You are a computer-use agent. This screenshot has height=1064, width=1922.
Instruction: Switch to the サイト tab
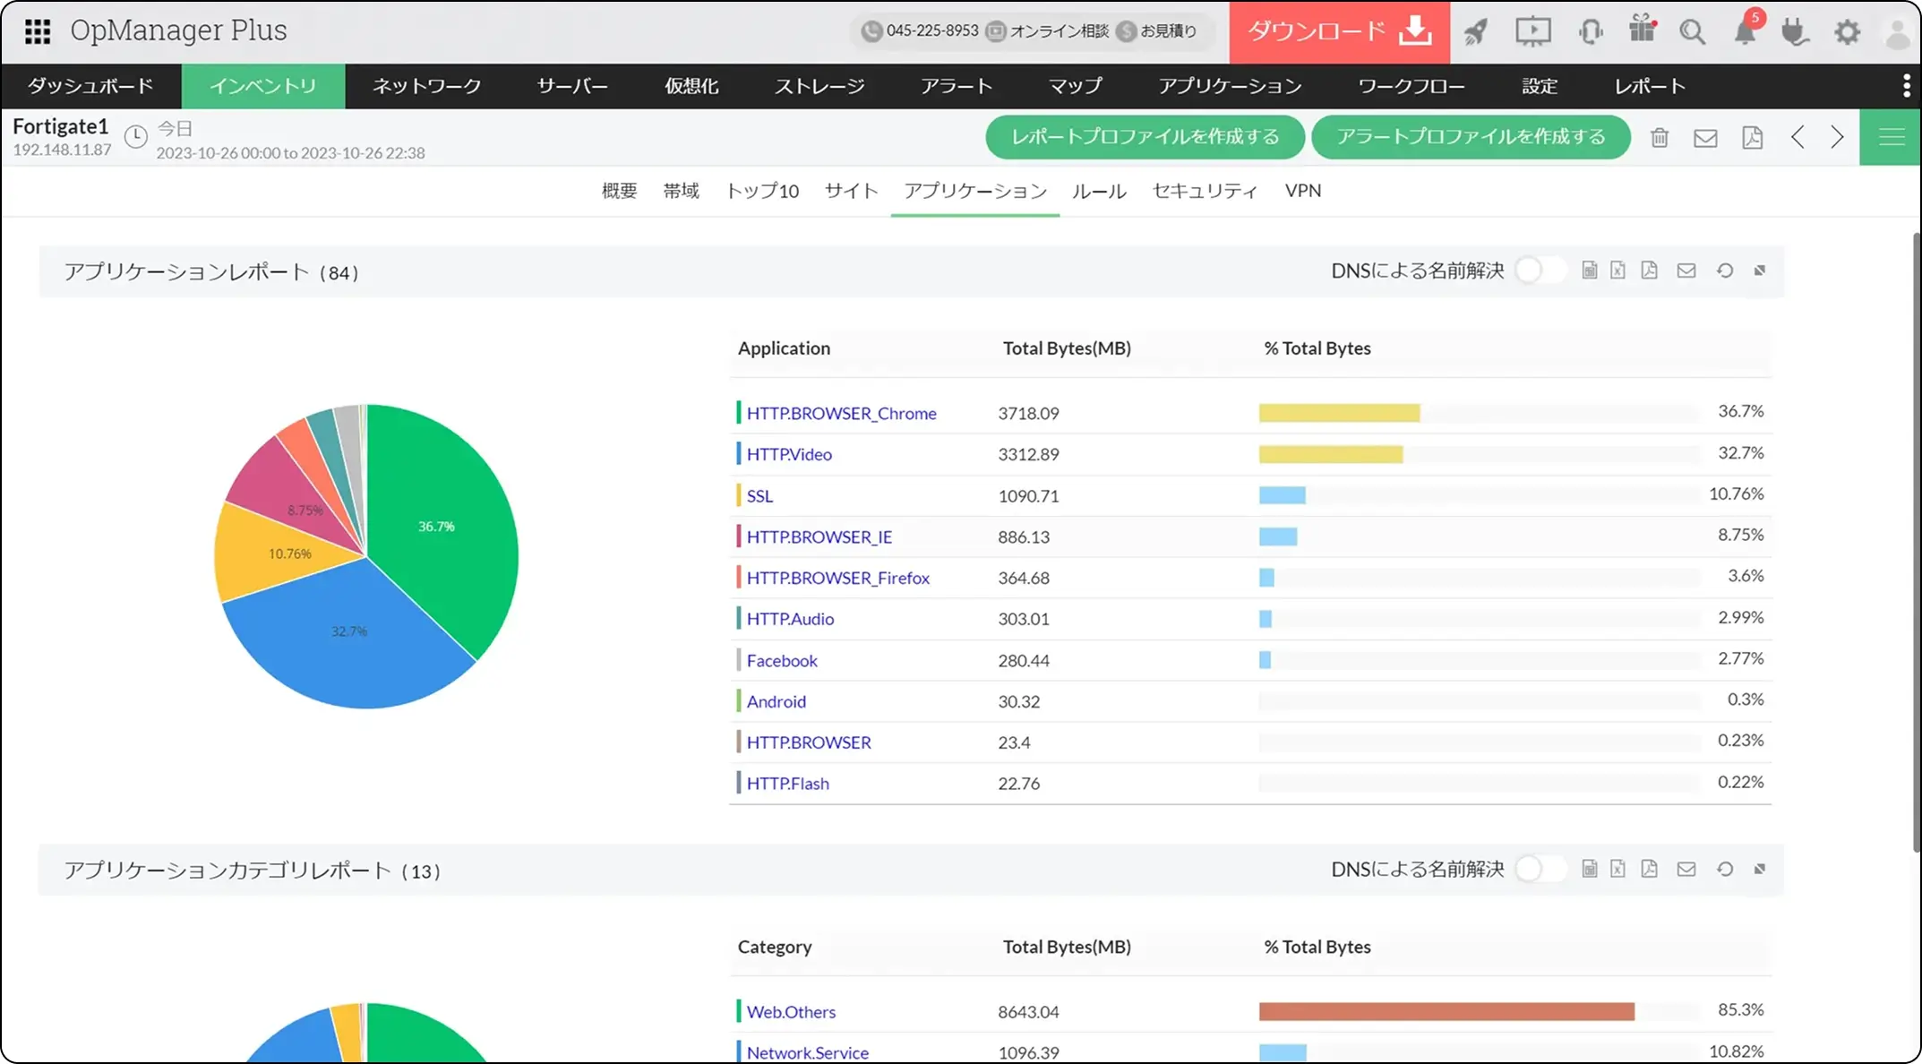coord(852,191)
